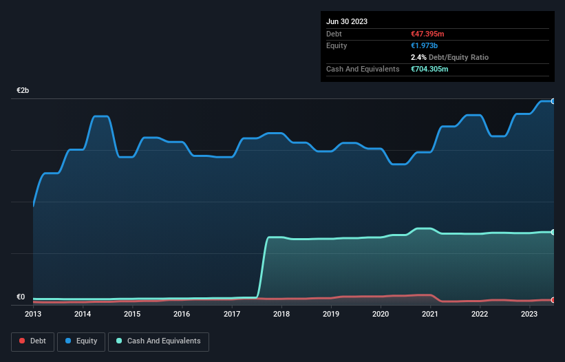Screen dimensions: 565x362
Task: Click the teal Cash endpoint marker
Action: (553, 233)
